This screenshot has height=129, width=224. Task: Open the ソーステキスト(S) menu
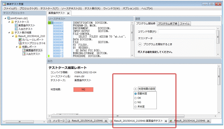click(x=71, y=8)
